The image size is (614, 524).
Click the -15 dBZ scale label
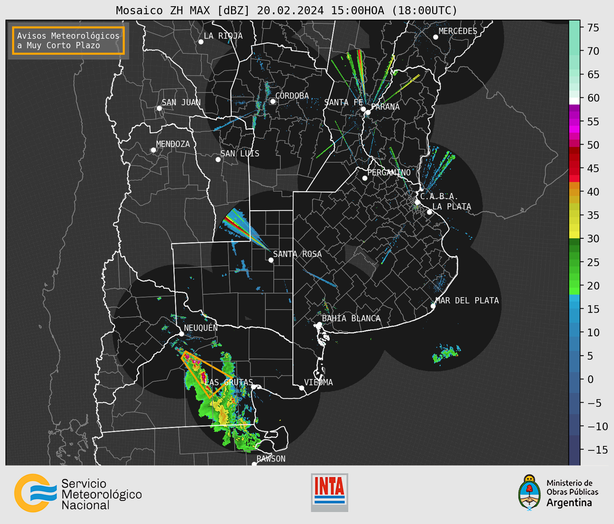(x=597, y=450)
